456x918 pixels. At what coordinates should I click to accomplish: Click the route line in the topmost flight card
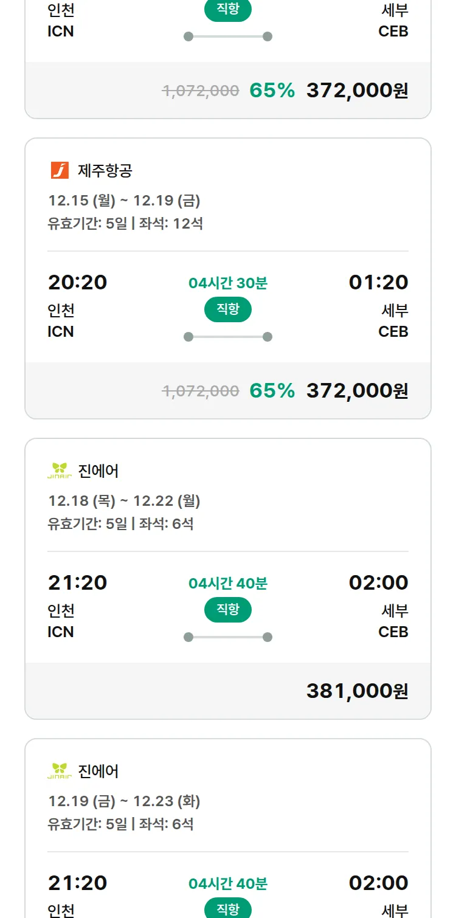coord(228,36)
